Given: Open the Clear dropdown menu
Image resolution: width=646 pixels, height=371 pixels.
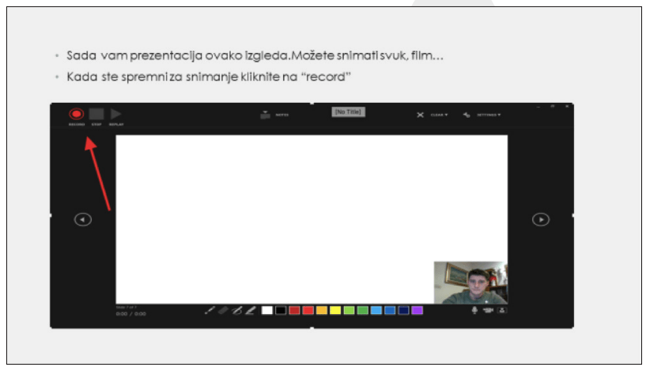Looking at the screenshot, I should 433,115.
